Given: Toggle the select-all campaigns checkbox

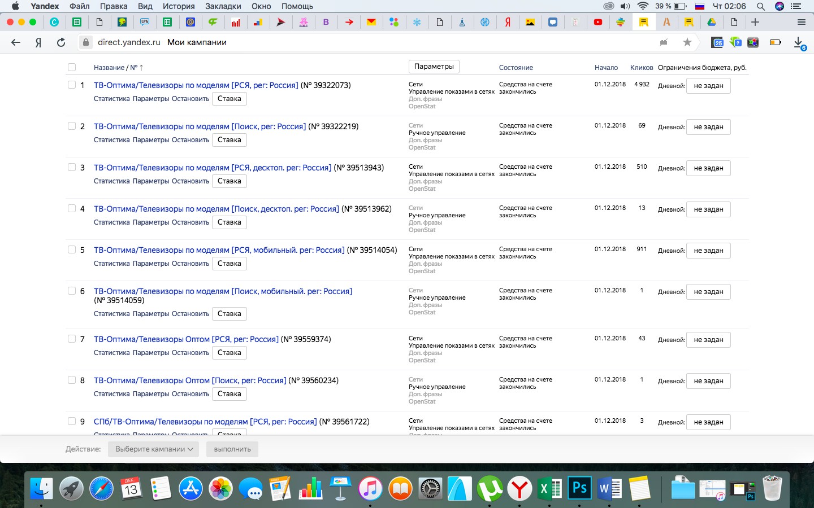Looking at the screenshot, I should (x=72, y=67).
